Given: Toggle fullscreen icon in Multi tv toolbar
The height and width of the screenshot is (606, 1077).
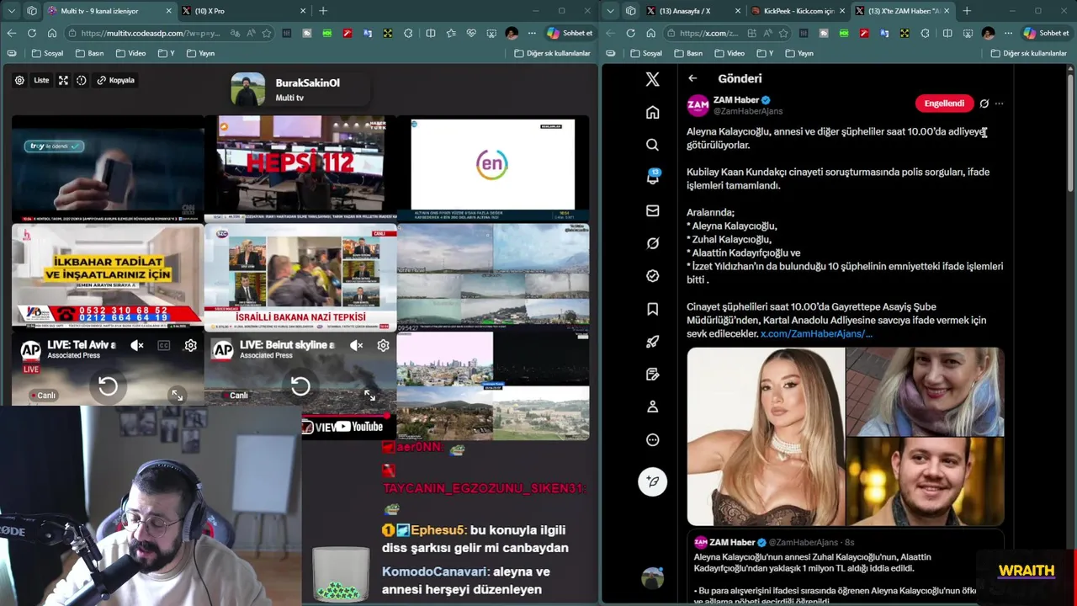Looking at the screenshot, I should click(x=63, y=80).
